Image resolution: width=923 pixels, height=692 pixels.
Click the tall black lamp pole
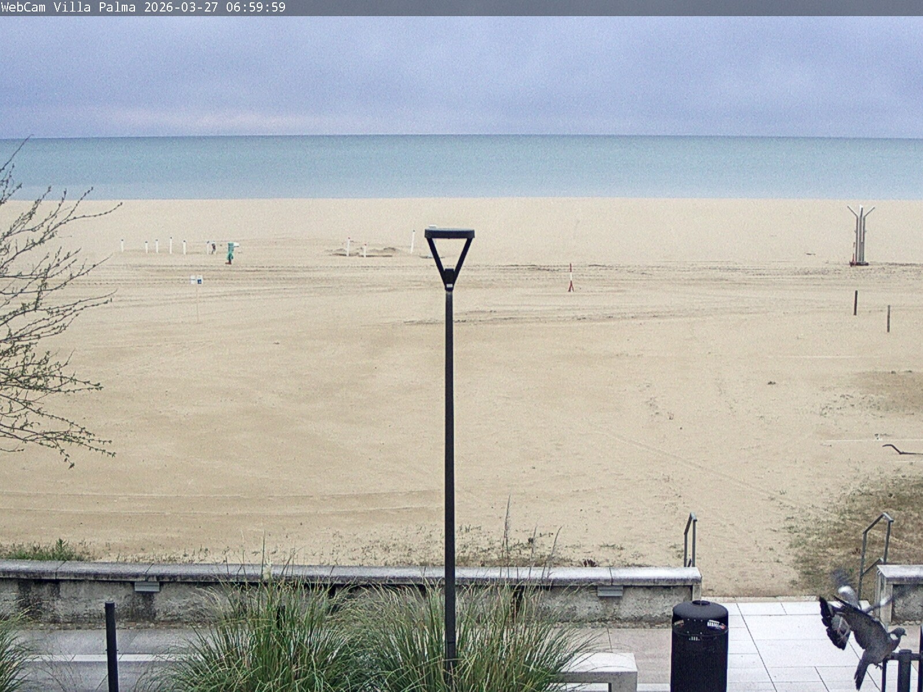click(x=449, y=461)
